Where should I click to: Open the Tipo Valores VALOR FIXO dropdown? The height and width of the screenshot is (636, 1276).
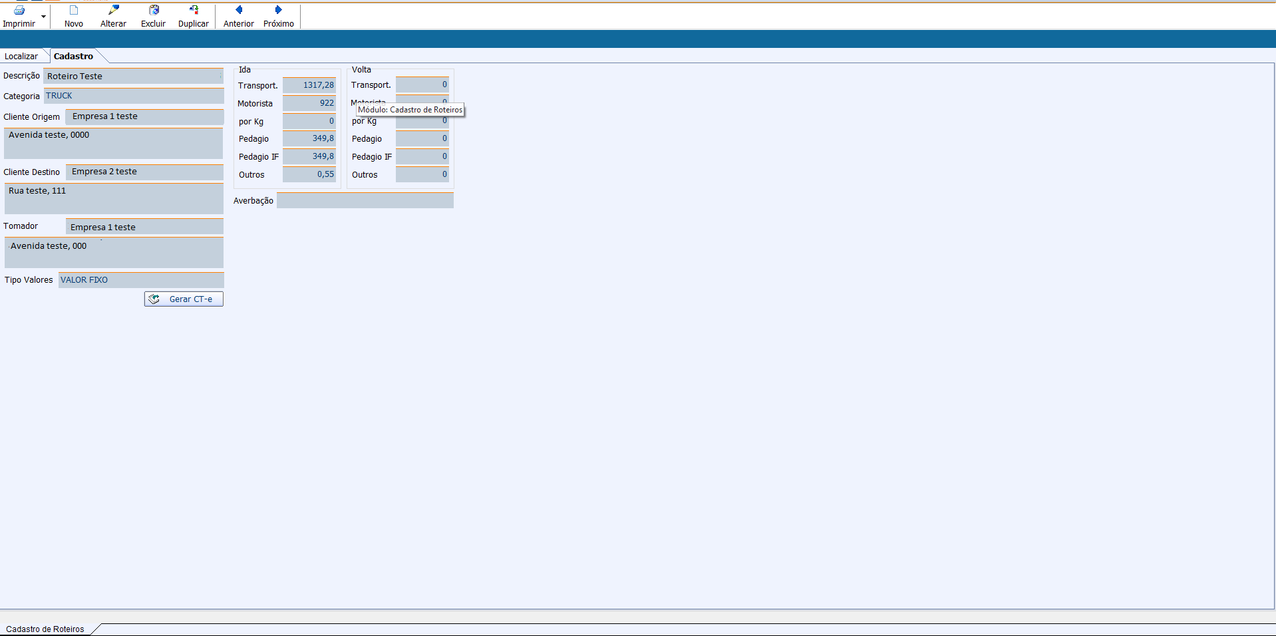tap(140, 280)
